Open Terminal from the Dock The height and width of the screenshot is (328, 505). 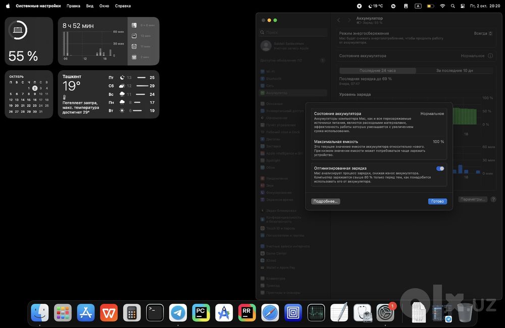(155, 312)
